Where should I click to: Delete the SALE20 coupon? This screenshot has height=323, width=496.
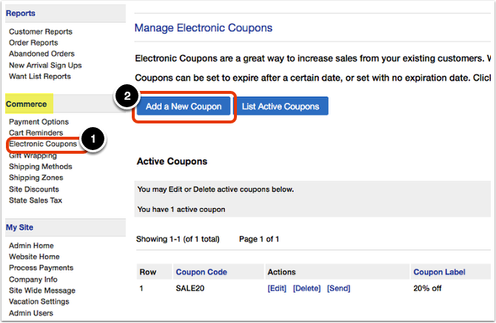306,288
